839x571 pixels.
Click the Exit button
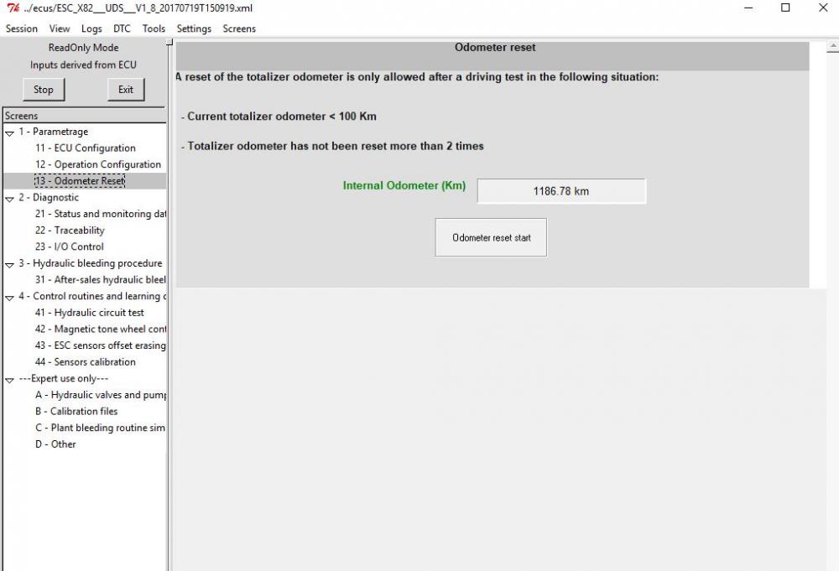[x=126, y=89]
